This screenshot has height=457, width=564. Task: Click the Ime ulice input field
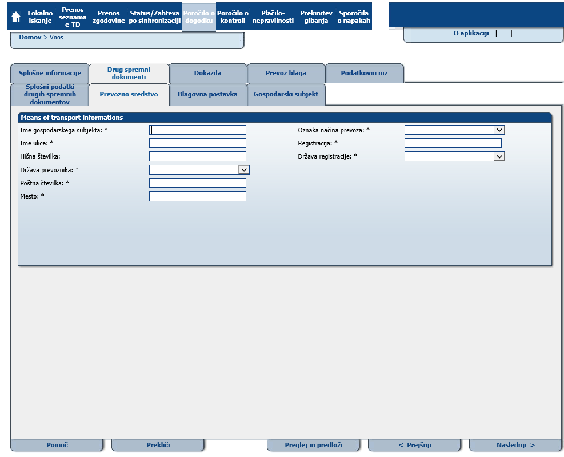(197, 143)
